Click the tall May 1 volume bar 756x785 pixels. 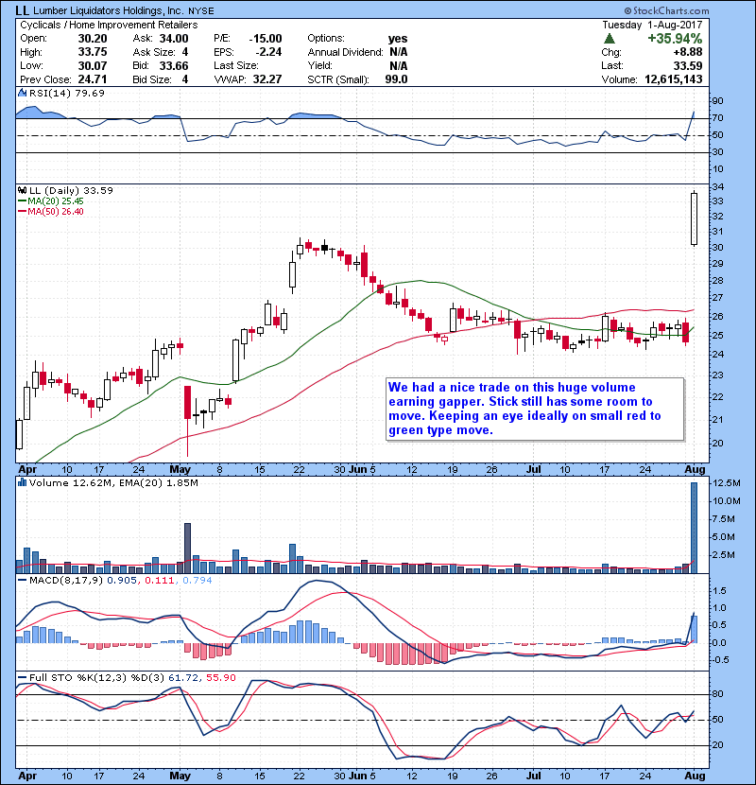coord(188,549)
